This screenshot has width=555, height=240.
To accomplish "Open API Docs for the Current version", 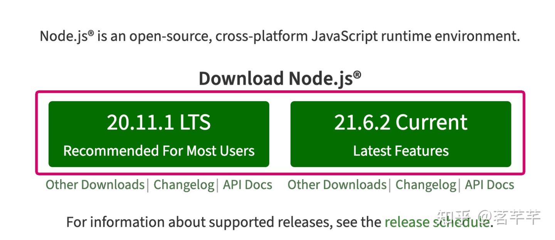I will pos(489,185).
